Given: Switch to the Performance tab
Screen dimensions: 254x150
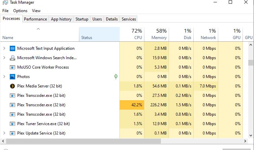Looking at the screenshot, I should 35,19.
